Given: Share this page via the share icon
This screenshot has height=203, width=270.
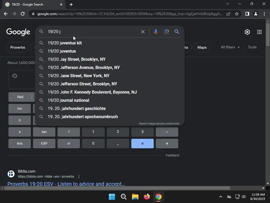Looking at the screenshot, I should (228, 14).
